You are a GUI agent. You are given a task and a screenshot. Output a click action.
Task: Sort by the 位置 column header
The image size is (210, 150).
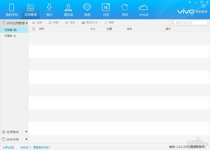pyautogui.click(x=109, y=29)
